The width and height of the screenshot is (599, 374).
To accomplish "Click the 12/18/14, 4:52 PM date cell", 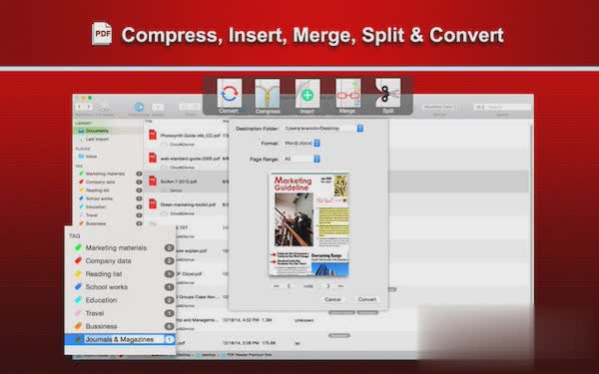I will pos(241,320).
